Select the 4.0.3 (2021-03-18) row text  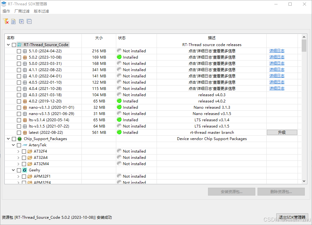tap(45, 95)
